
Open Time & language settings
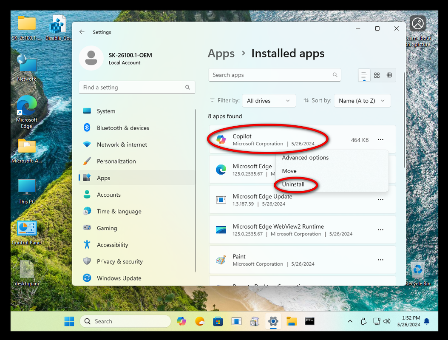136,211
